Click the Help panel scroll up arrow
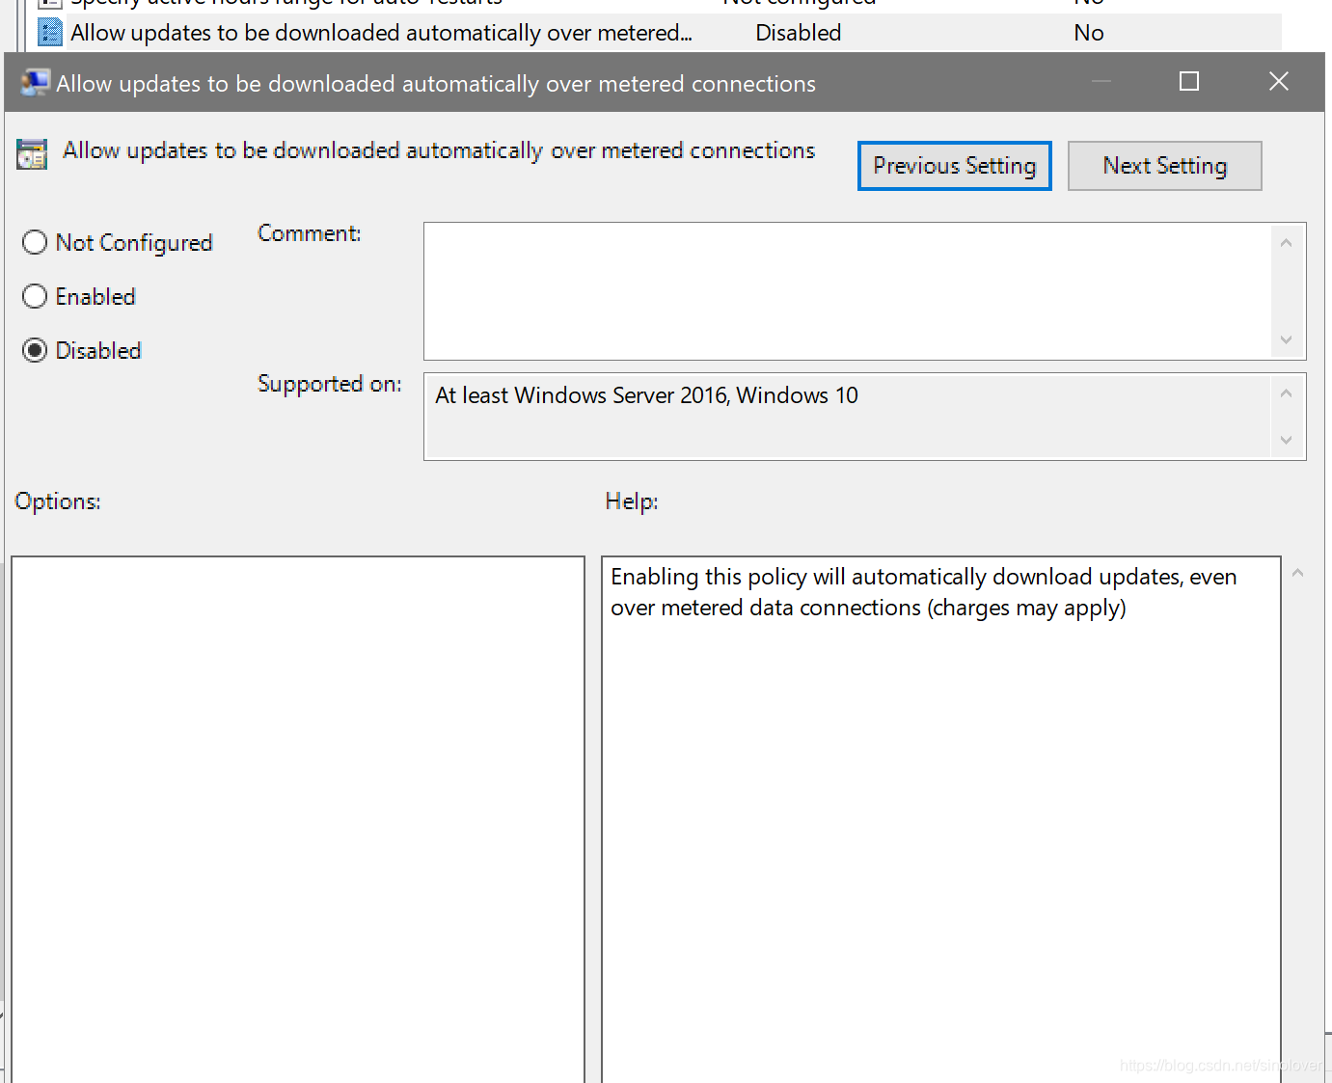The width and height of the screenshot is (1332, 1083). pyautogui.click(x=1297, y=573)
